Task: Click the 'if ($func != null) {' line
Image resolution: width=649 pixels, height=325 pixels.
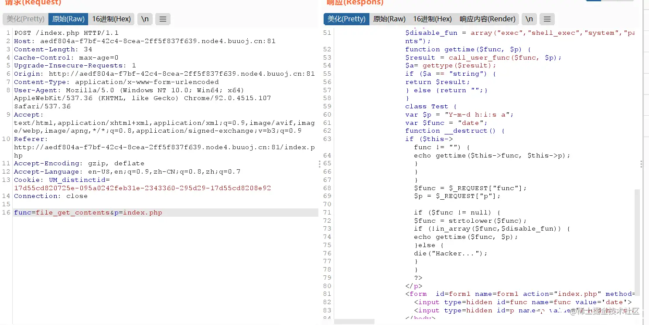Action: point(457,212)
